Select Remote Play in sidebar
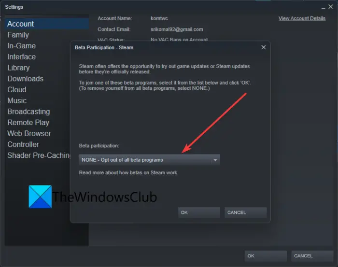Screen dimensions: 338x267 point(28,123)
